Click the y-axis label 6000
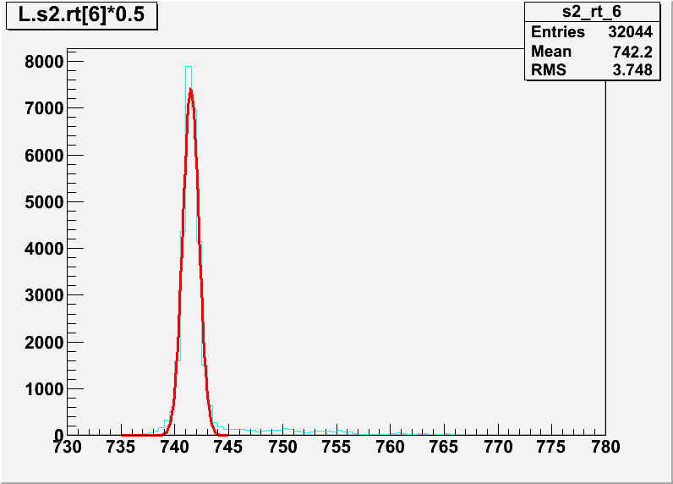 pos(44,156)
